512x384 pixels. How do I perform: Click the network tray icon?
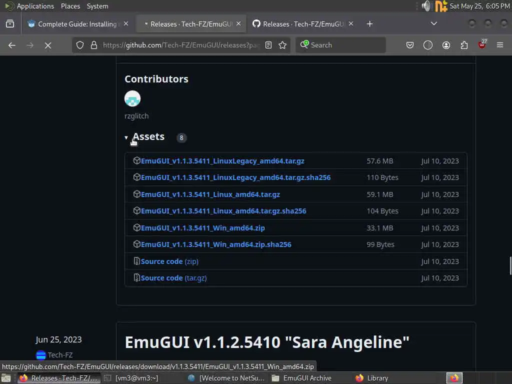click(x=441, y=6)
